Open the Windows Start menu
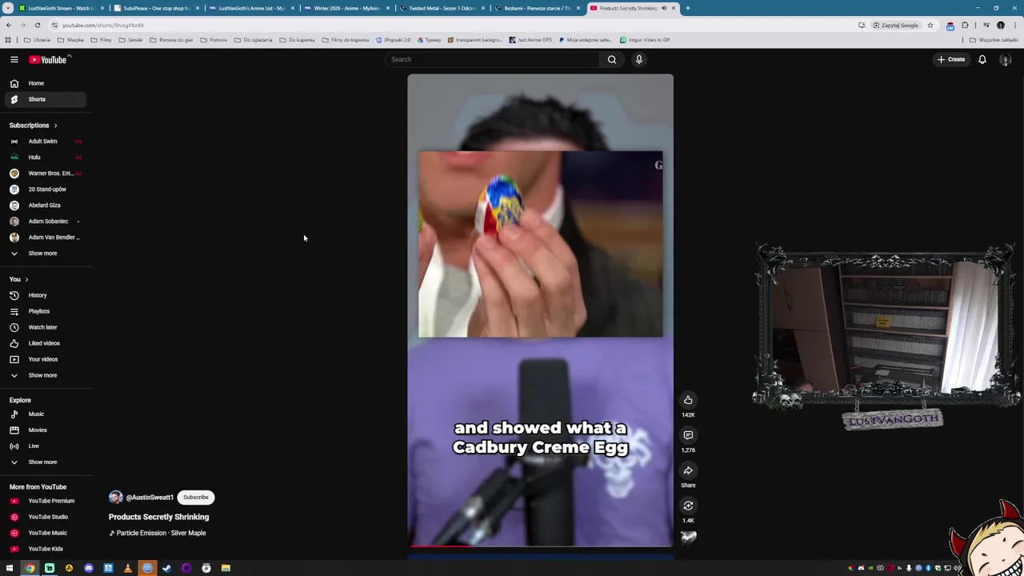Viewport: 1024px width, 576px height. point(10,568)
